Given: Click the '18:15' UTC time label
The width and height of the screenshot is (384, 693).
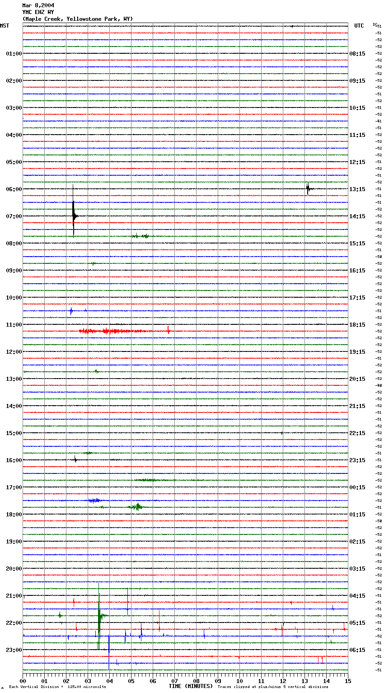Looking at the screenshot, I should tap(357, 325).
